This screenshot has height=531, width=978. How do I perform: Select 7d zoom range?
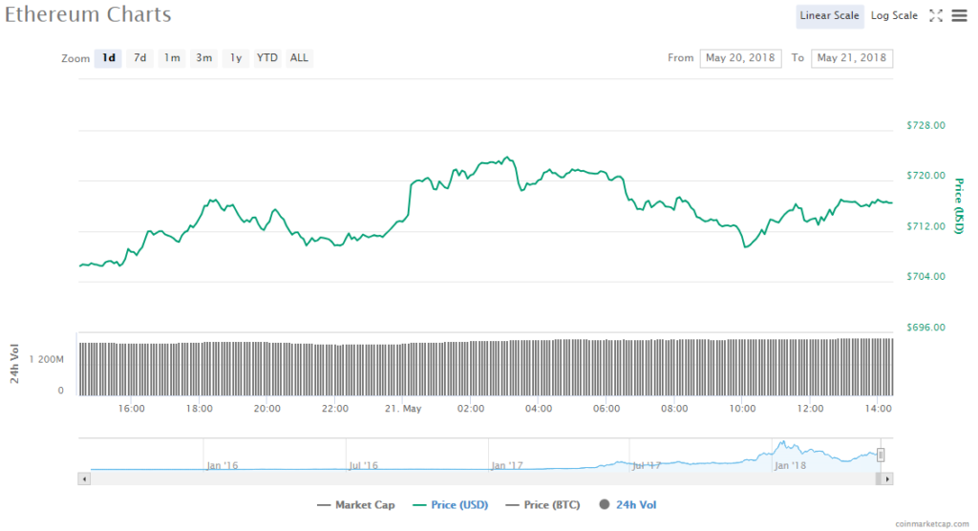(139, 58)
